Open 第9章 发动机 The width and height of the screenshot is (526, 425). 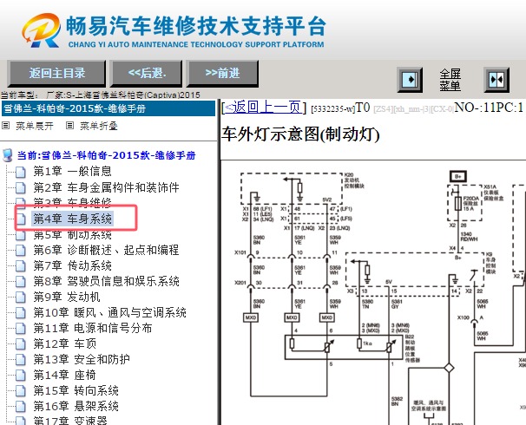point(67,297)
